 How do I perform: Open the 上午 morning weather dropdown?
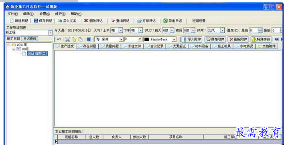121,30
